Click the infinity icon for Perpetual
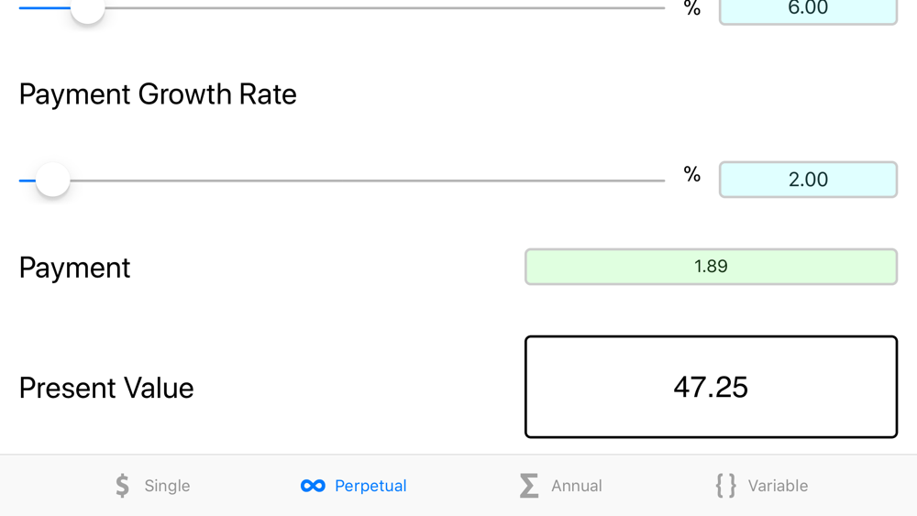Image resolution: width=917 pixels, height=516 pixels. pyautogui.click(x=313, y=486)
